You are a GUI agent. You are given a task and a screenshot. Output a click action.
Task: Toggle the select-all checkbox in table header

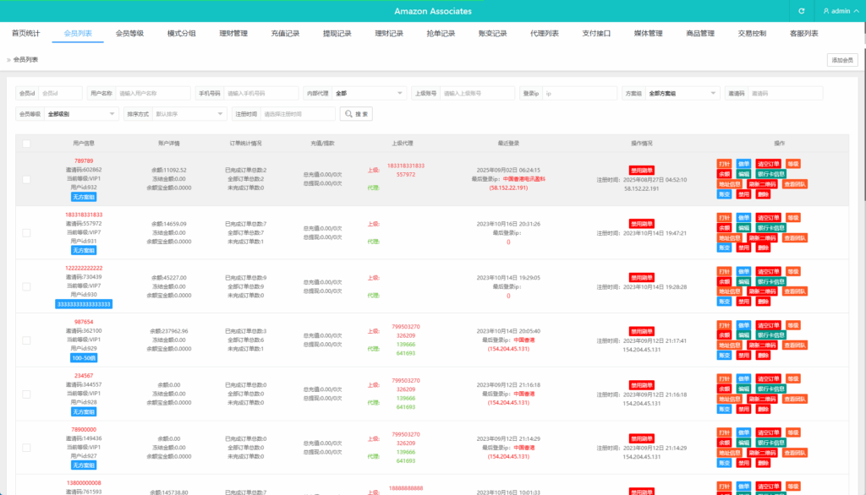26,143
